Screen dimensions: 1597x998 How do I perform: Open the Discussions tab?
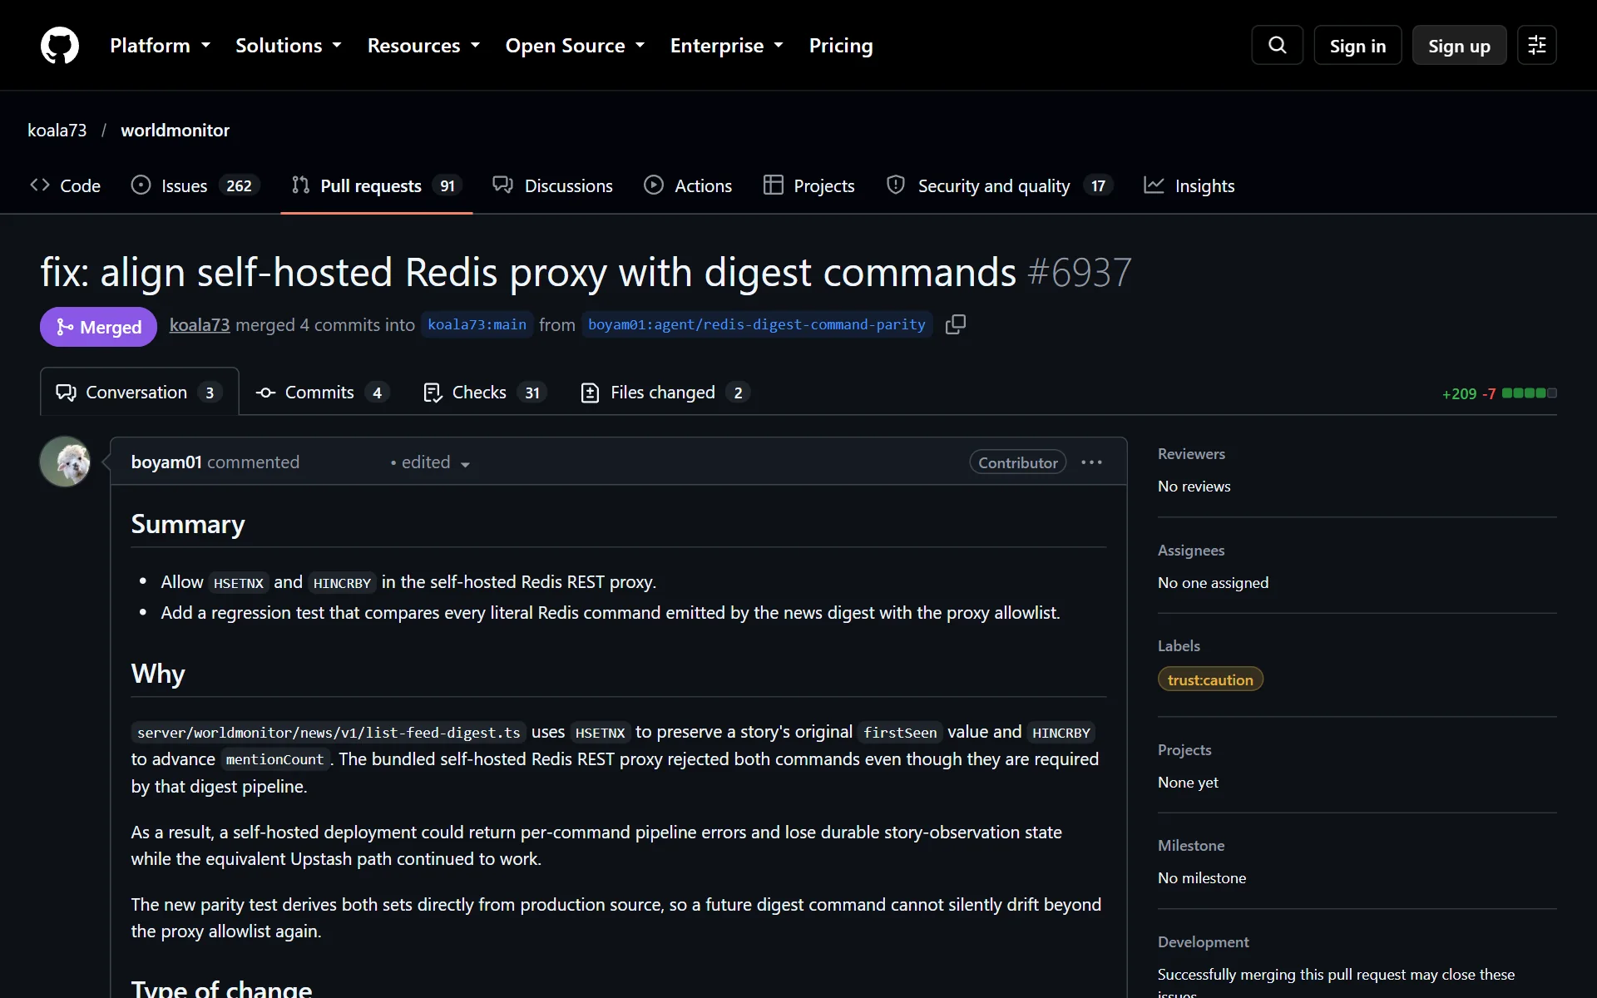pyautogui.click(x=552, y=185)
